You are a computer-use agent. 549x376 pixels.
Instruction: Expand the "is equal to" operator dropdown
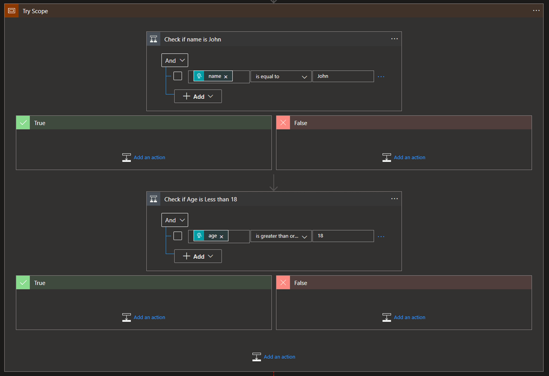pyautogui.click(x=281, y=76)
